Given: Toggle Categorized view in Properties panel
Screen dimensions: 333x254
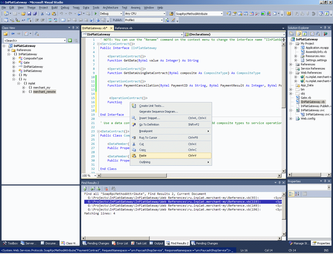Looking at the screenshot, I should (x=291, y=194).
